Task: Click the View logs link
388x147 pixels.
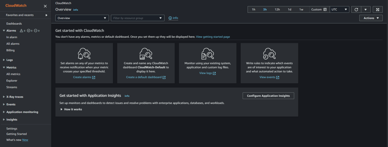Action: pos(206,73)
